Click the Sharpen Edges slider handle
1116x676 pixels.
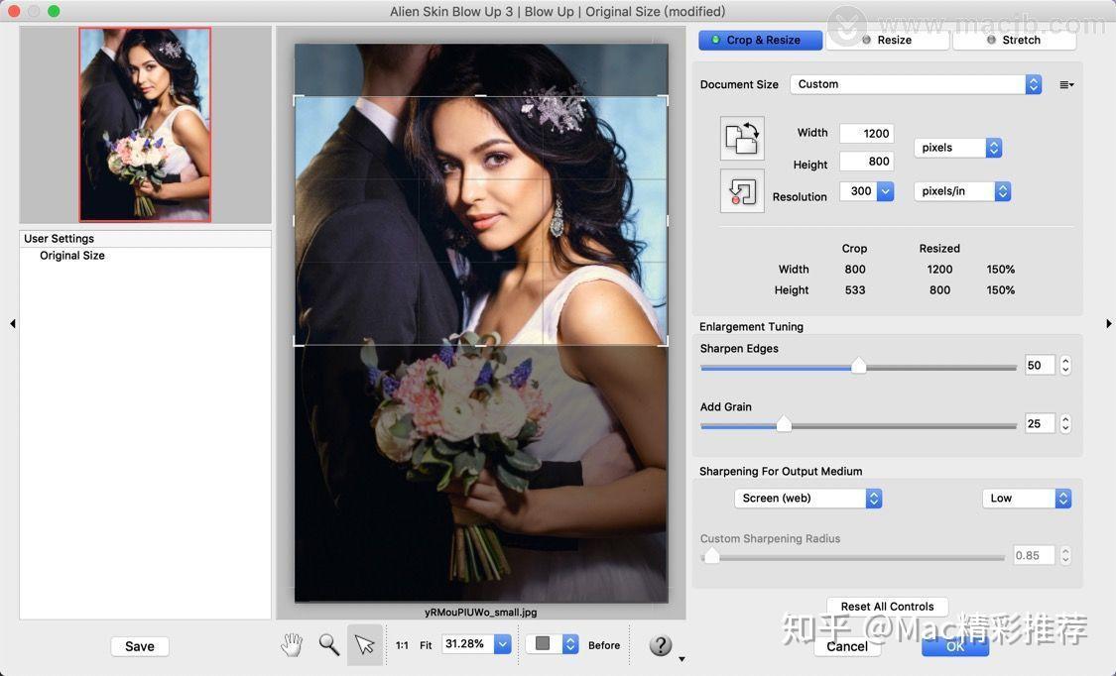click(859, 366)
